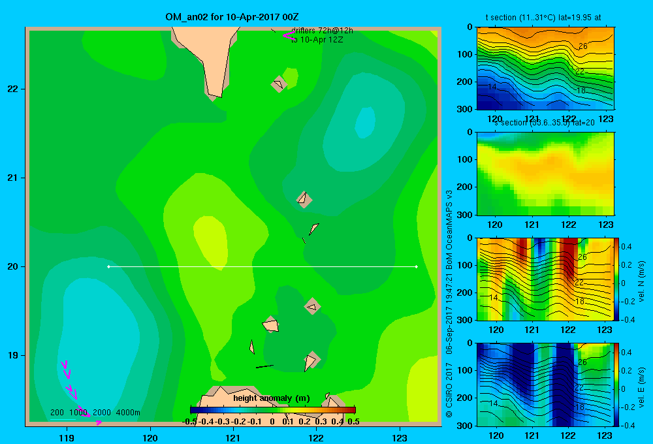The height and width of the screenshot is (444, 653).
Task: Click the "4000m" depth legend label
Action: tap(128, 413)
